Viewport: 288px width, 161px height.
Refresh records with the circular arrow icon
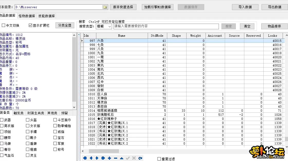140,158
